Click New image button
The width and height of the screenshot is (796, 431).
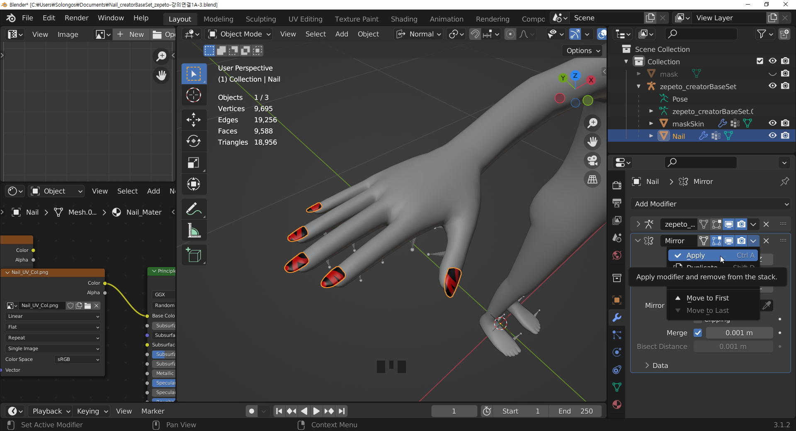tap(131, 34)
